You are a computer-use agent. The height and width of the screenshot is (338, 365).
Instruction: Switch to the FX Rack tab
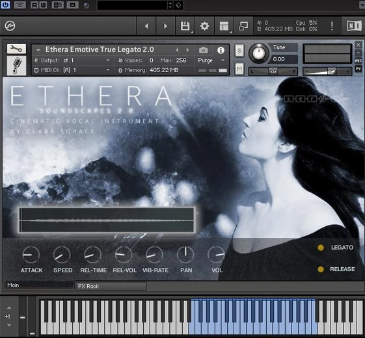click(111, 287)
